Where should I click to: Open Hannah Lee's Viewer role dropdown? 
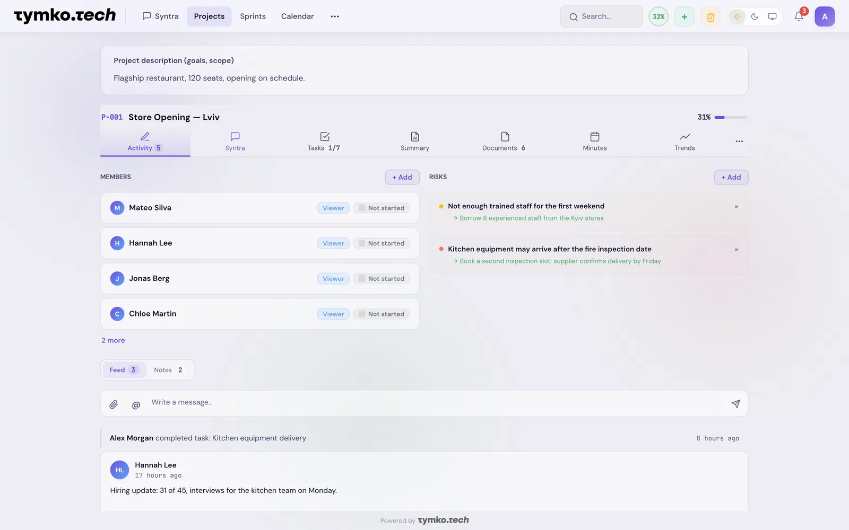coord(333,243)
